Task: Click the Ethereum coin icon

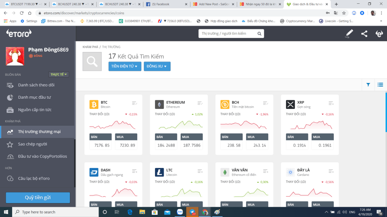Action: [159, 104]
